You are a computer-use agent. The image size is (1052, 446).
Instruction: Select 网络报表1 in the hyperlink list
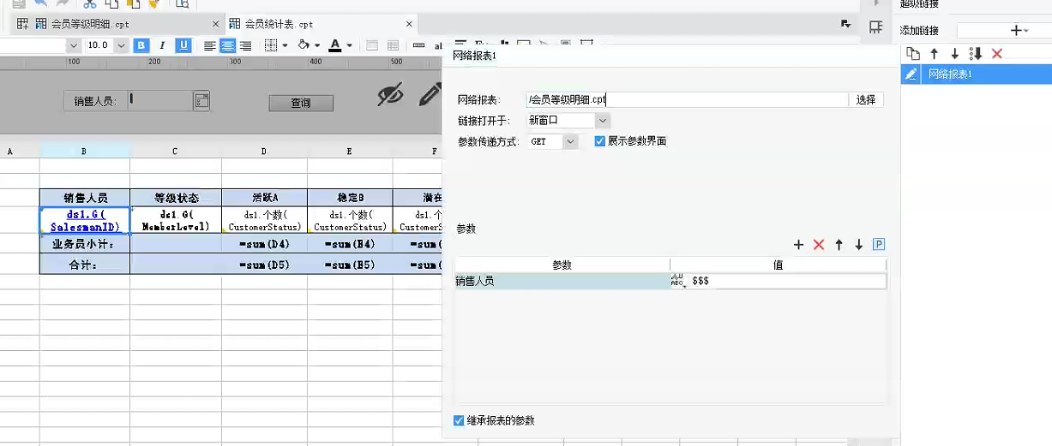pos(977,74)
